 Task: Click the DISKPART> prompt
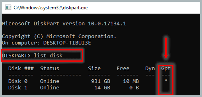[x=16, y=56]
